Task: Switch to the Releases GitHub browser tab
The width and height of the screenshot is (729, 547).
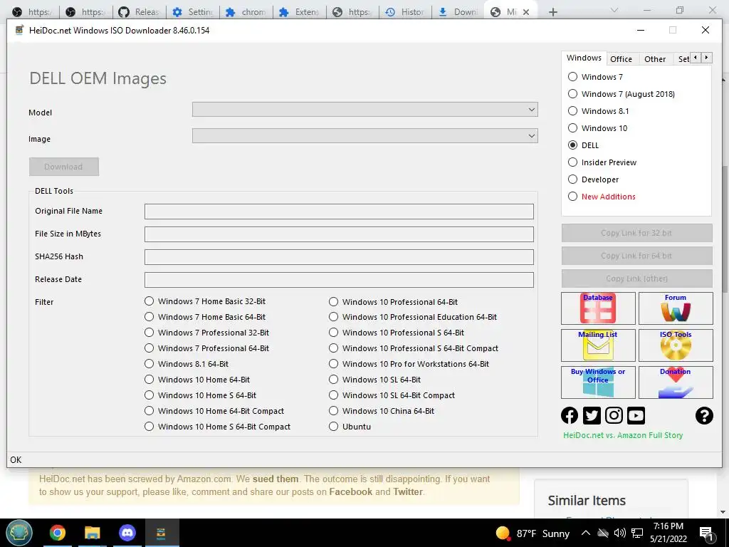Action: coord(139,12)
